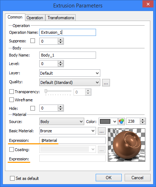Open the gray Color swatch dropdown
This screenshot has width=156, height=187.
[x=108, y=121]
